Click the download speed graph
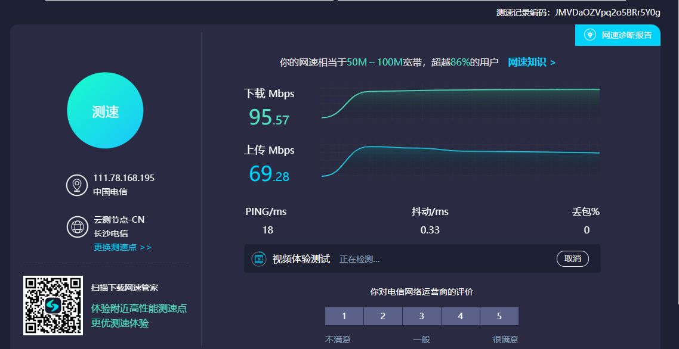Image resolution: width=679 pixels, height=349 pixels. pyautogui.click(x=459, y=102)
